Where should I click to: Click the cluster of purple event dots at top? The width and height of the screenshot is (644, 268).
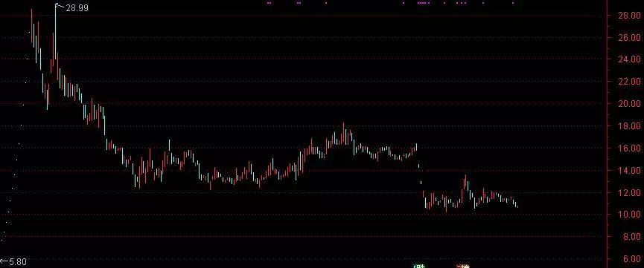pos(424,3)
